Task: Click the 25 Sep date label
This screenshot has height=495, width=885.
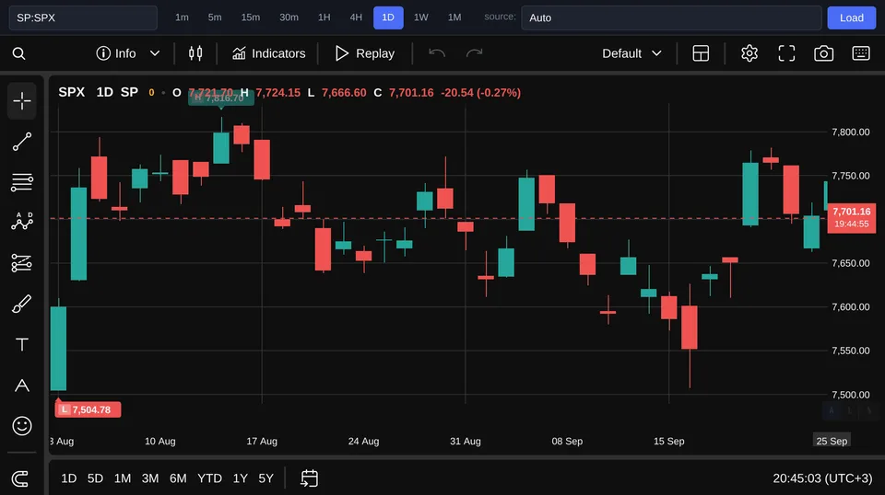Action: tap(832, 441)
